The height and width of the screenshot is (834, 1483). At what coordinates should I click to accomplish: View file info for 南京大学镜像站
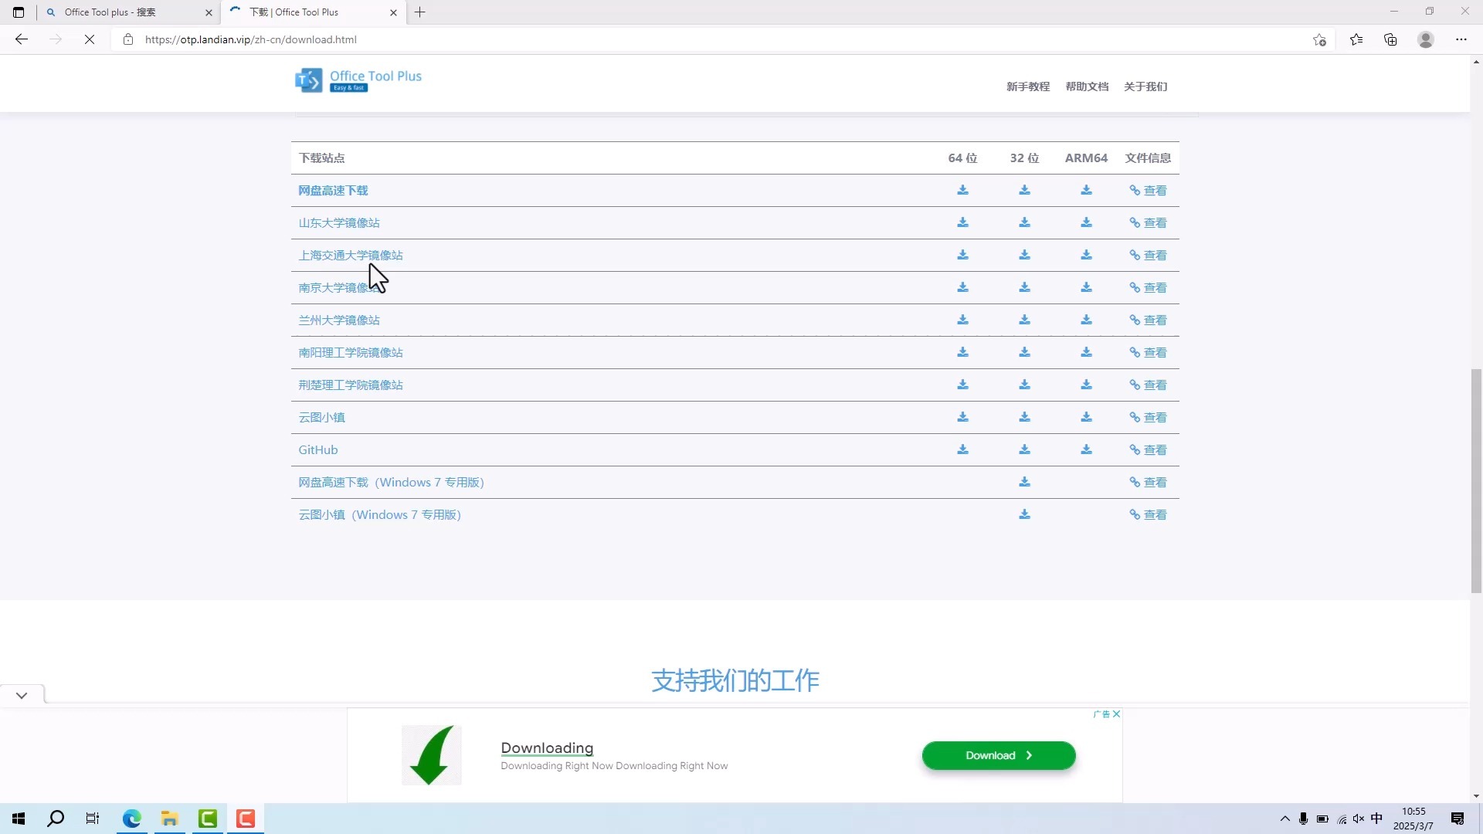[x=1148, y=287]
